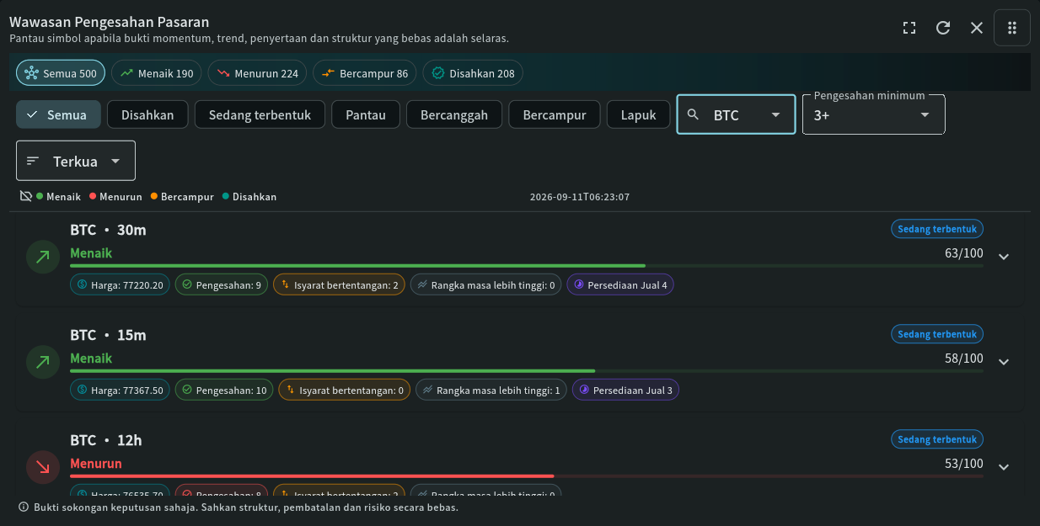
Task: Click the BTC 30m score progress bar
Action: [527, 266]
